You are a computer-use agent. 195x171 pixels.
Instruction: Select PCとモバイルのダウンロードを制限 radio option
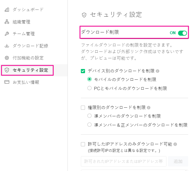click(x=89, y=88)
